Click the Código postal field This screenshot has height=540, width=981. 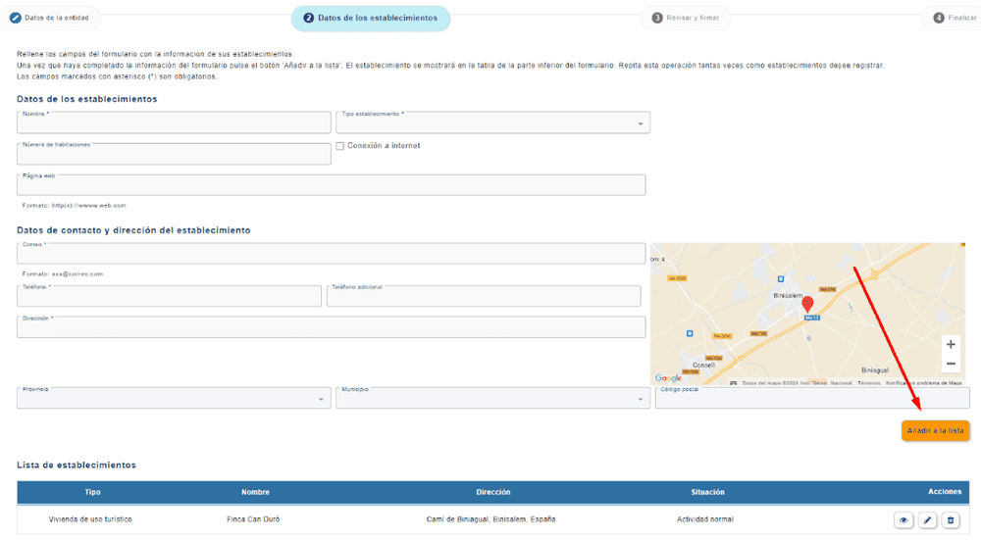[811, 398]
